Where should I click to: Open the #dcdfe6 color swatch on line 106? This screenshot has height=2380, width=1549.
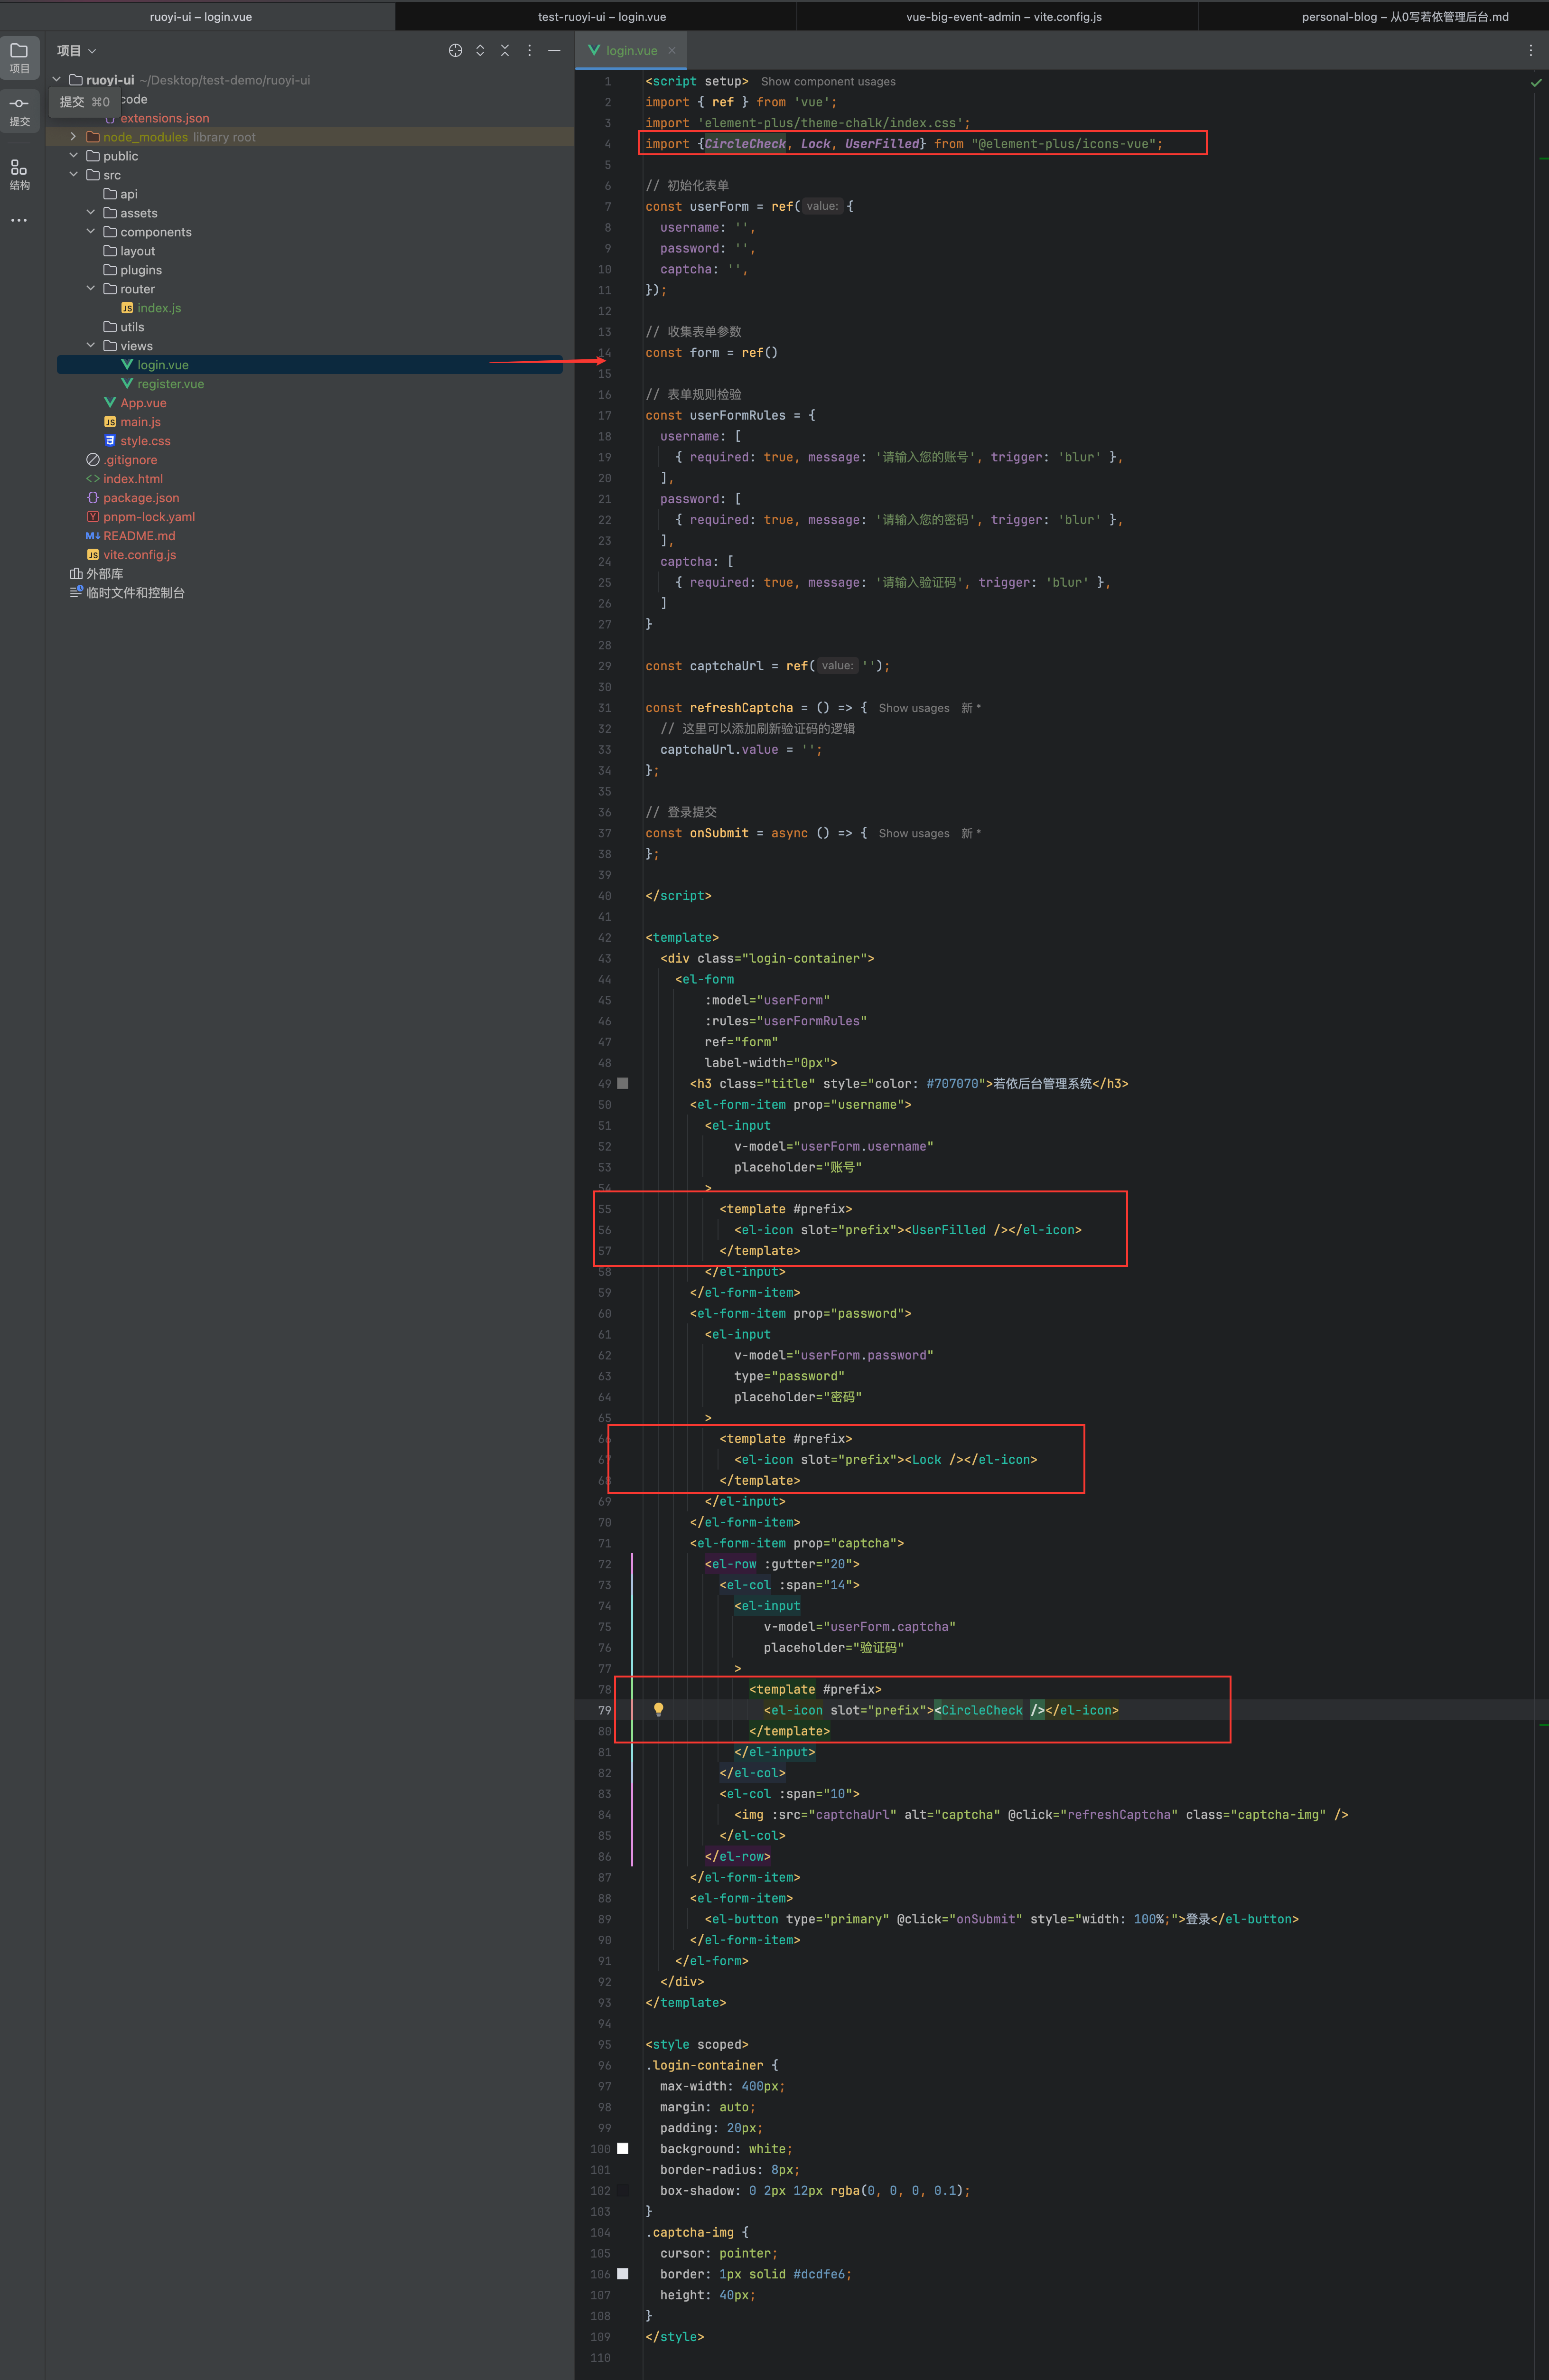click(x=623, y=2273)
